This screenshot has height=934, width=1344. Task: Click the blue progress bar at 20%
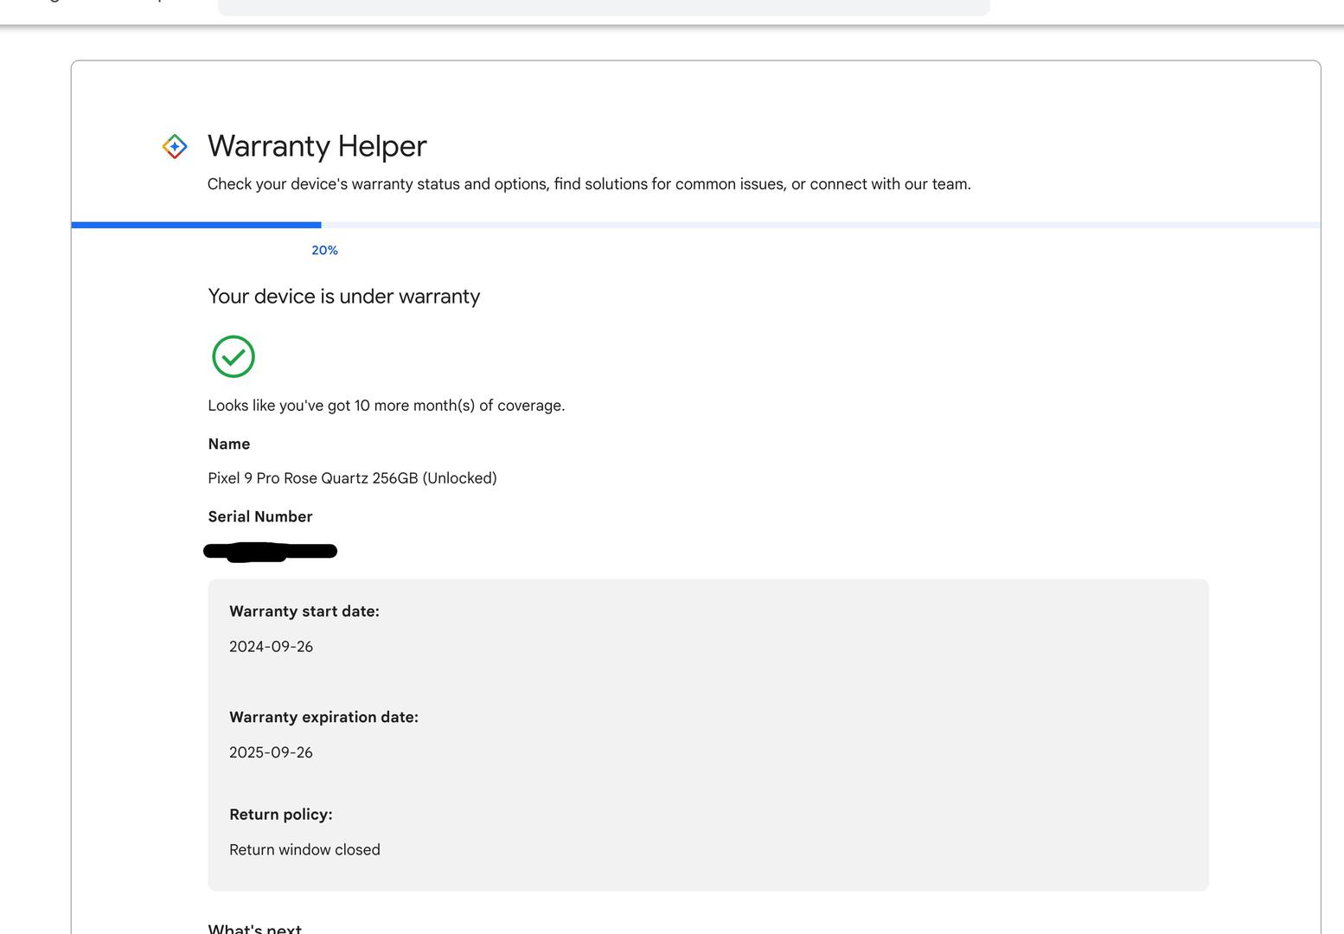click(196, 225)
